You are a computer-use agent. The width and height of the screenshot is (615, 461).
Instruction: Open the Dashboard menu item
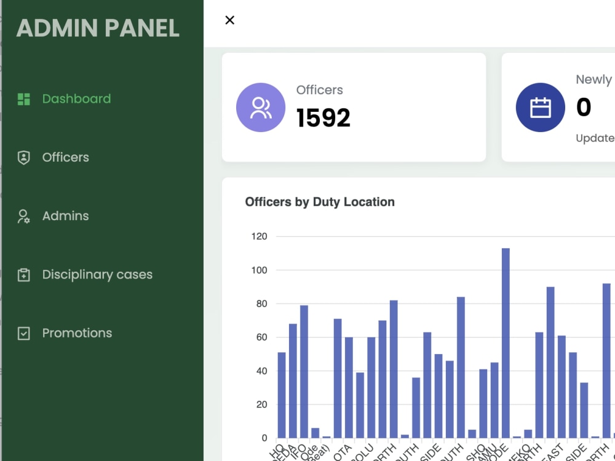[76, 99]
